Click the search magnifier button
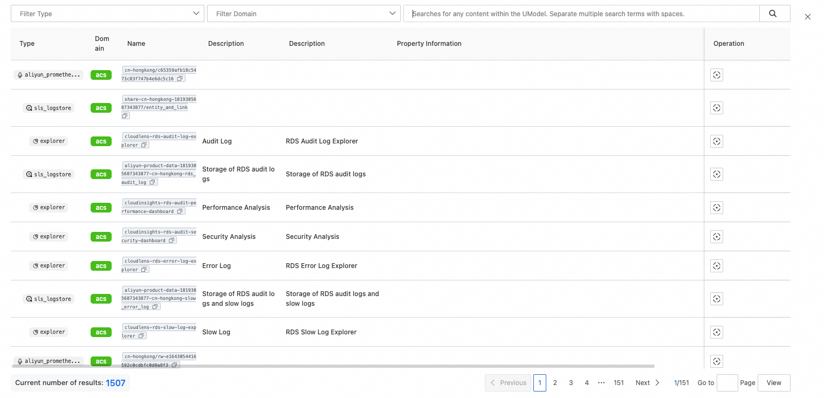This screenshot has height=398, width=824. pyautogui.click(x=773, y=14)
